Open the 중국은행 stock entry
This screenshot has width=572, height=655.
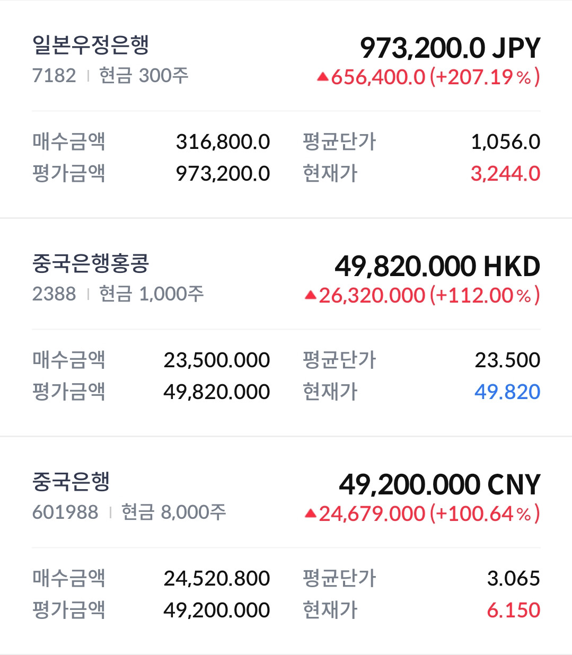click(x=286, y=546)
